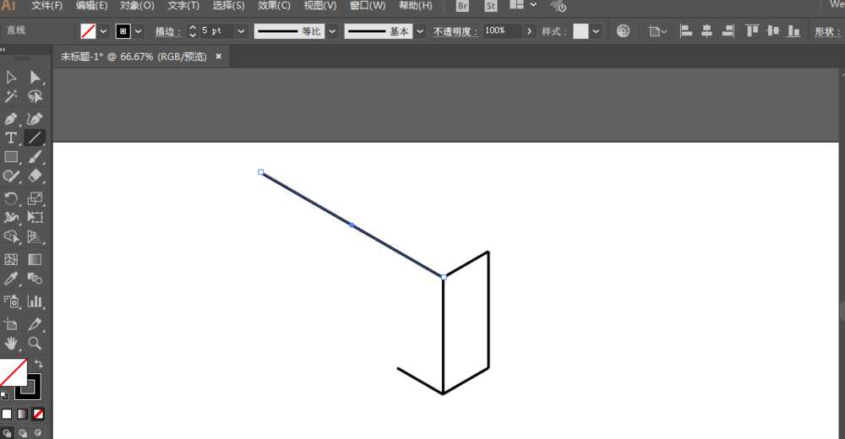845x439 pixels.
Task: Open the 效果(C) menu
Action: (274, 5)
